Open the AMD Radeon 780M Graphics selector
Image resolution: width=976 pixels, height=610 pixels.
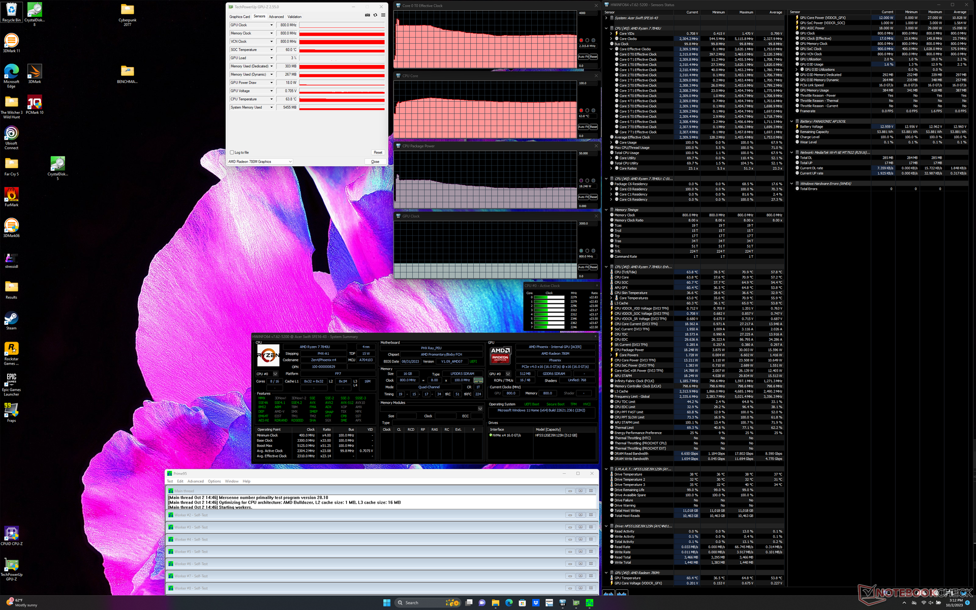(x=260, y=162)
